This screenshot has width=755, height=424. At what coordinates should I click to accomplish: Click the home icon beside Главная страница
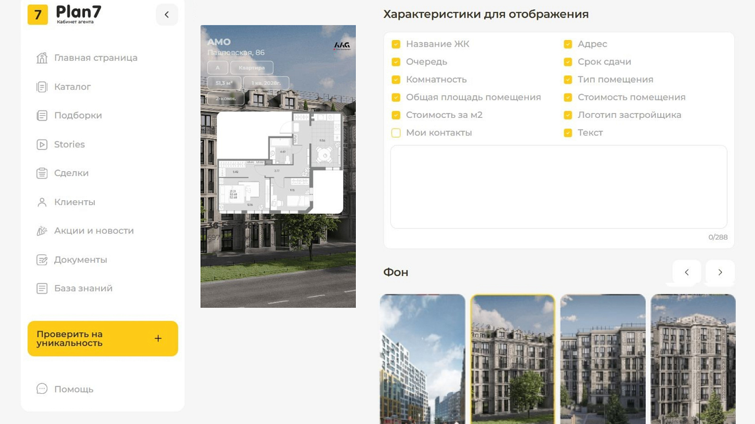coord(42,58)
